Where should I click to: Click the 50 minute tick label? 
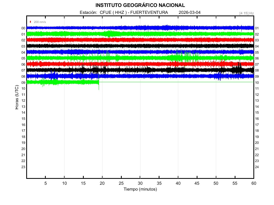click(216, 183)
